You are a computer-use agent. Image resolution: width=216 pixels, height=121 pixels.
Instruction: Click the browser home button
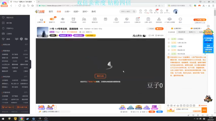tap(24, 6)
